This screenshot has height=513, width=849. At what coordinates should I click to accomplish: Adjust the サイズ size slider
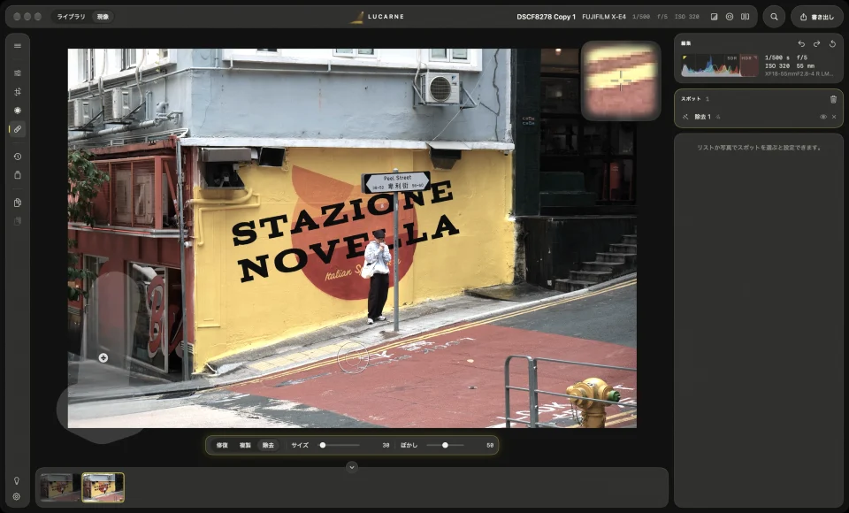(339, 445)
